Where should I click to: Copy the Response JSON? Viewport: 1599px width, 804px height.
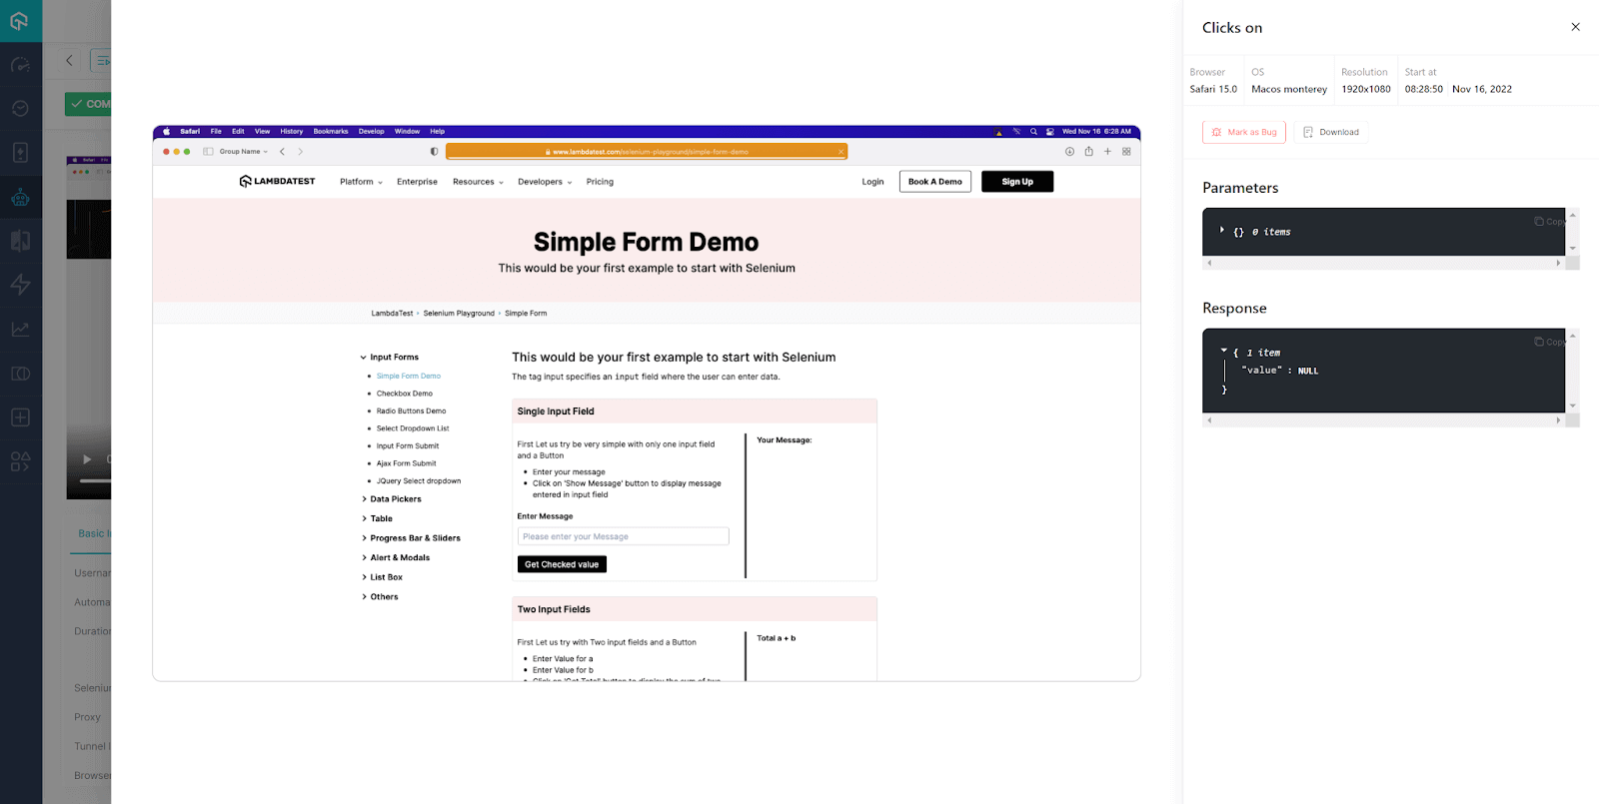click(x=1550, y=342)
